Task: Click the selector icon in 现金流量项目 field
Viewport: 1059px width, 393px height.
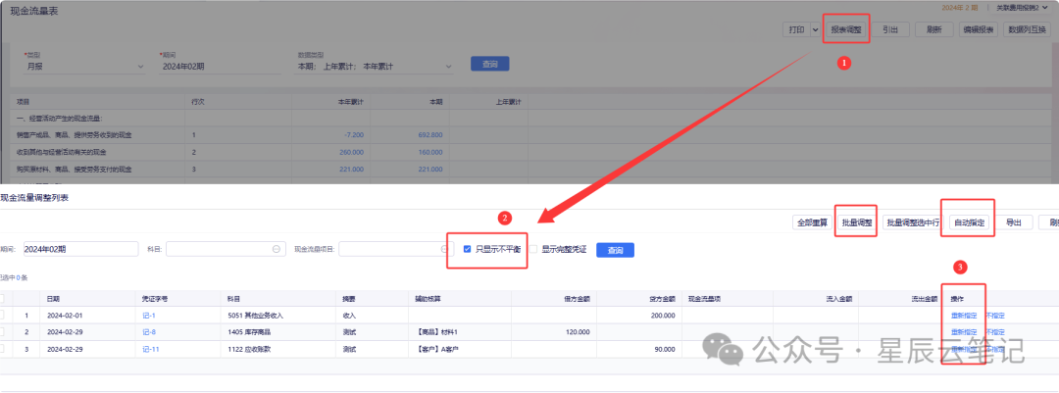Action: point(429,250)
